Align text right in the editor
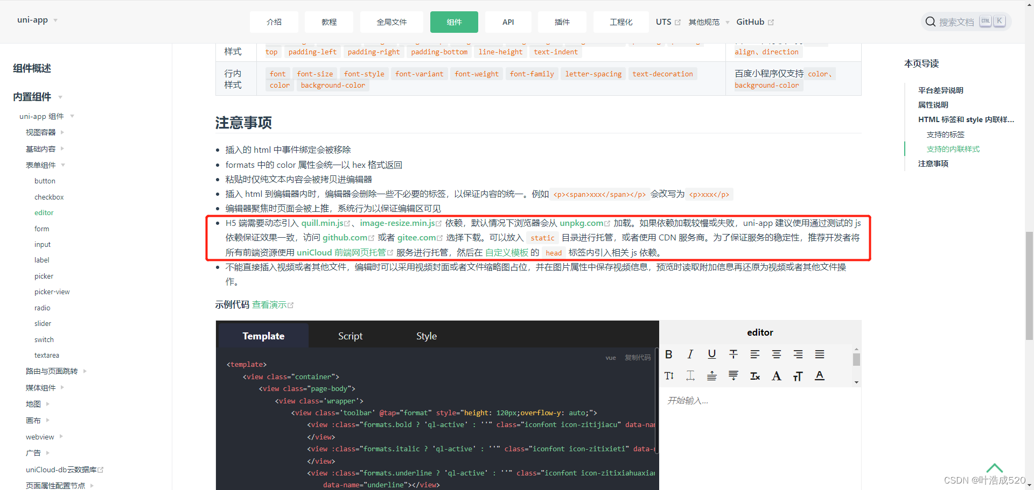 [798, 354]
